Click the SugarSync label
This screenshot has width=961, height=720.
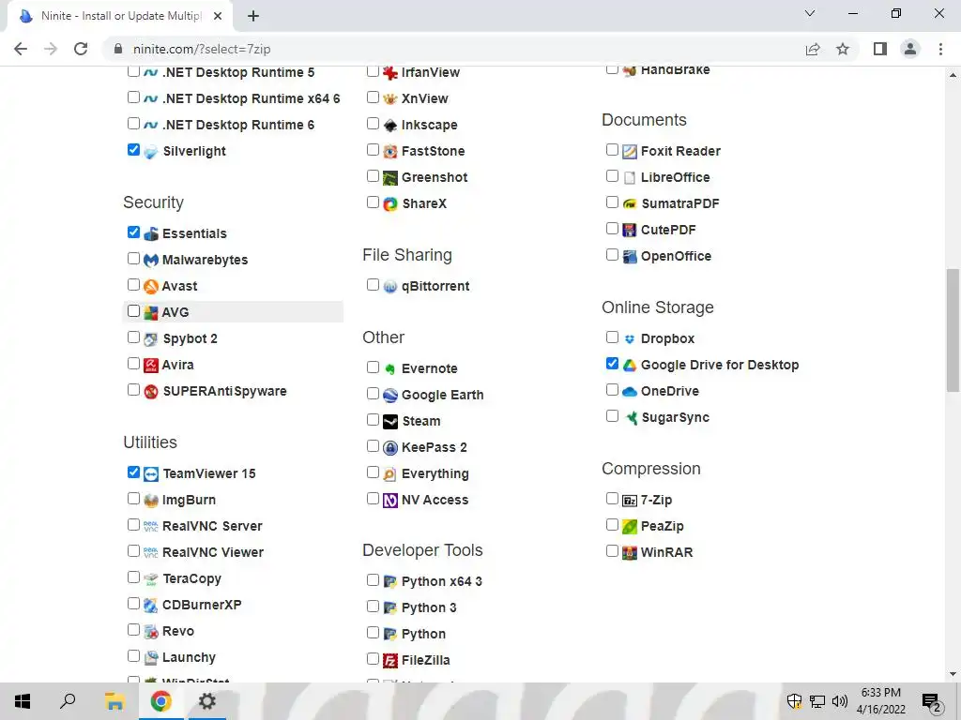tap(676, 417)
